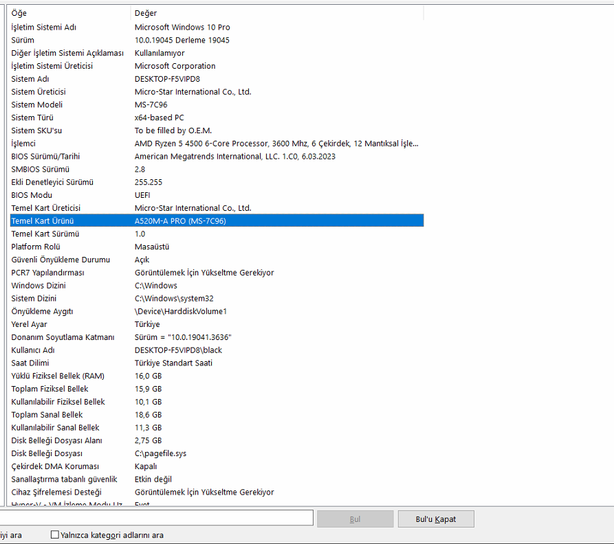This screenshot has width=614, height=544.
Task: Click the \Device\HarddiskVolume1 value
Action: [181, 311]
